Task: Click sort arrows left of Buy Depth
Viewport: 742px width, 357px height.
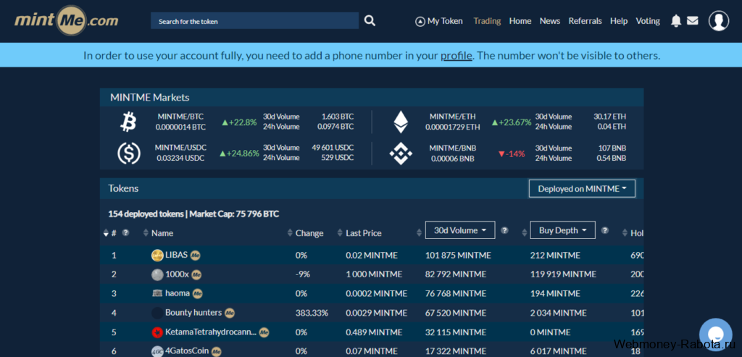Action: pyautogui.click(x=524, y=233)
